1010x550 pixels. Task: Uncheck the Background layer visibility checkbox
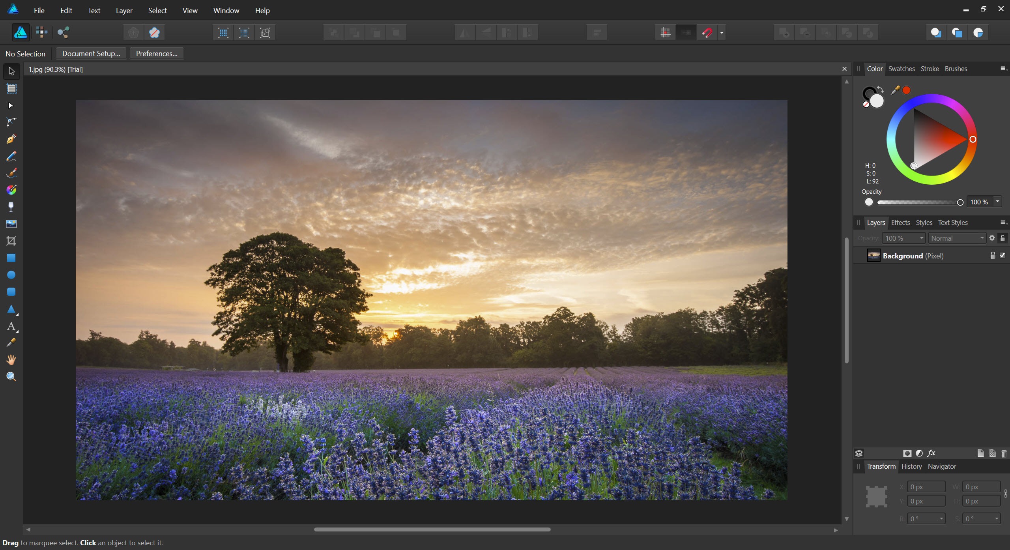[x=1003, y=255]
